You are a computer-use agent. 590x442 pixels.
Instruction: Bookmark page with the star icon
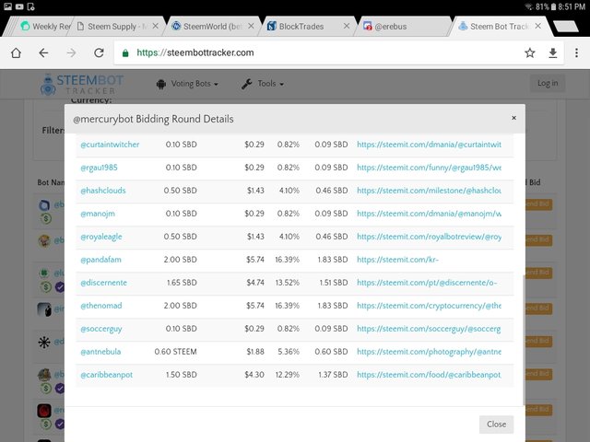[x=530, y=53]
